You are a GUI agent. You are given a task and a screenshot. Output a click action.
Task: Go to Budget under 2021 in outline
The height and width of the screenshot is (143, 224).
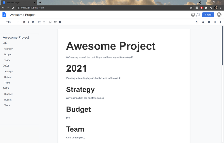8,54
